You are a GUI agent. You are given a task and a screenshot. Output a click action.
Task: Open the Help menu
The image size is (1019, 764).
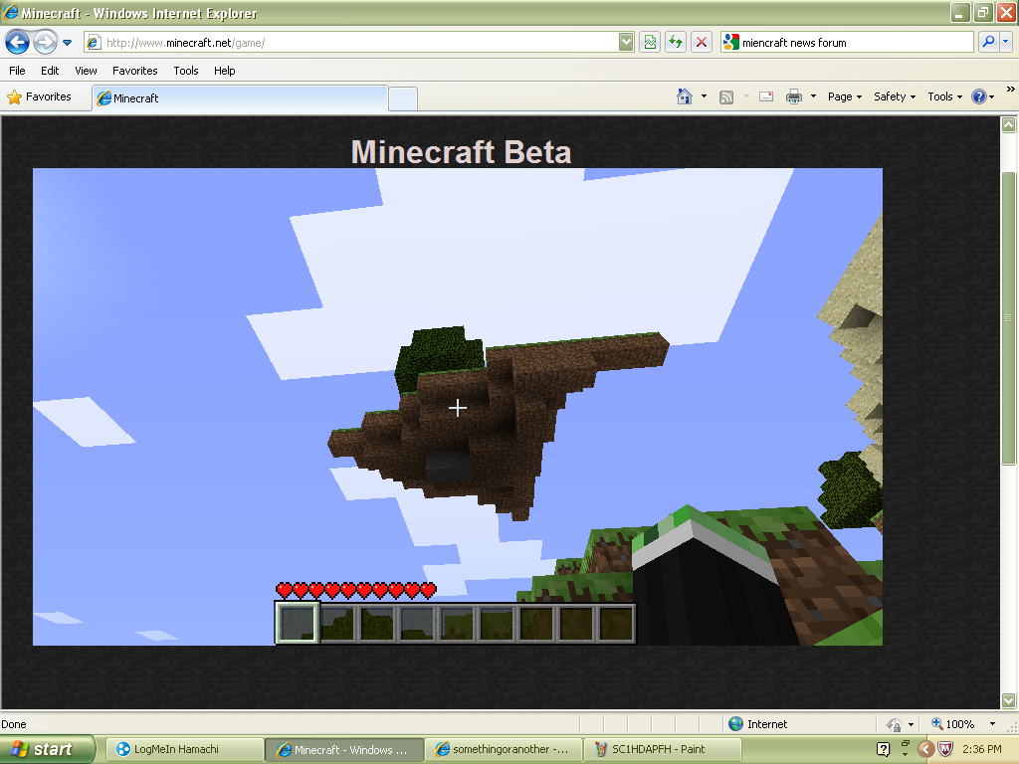point(225,71)
